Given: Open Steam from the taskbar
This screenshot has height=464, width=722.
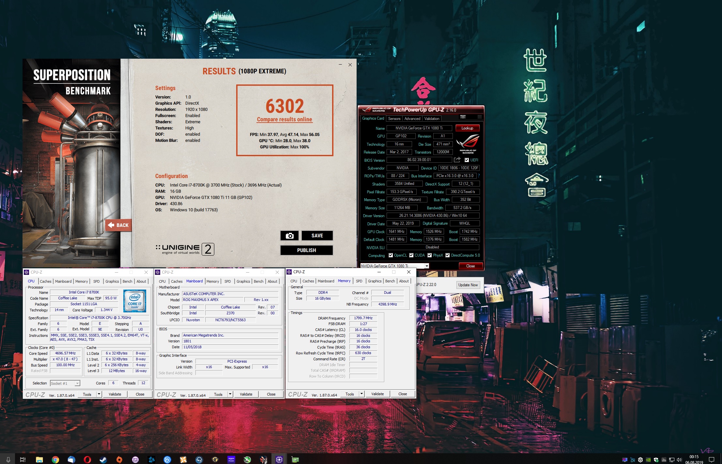Looking at the screenshot, I should pyautogui.click(x=103, y=459).
